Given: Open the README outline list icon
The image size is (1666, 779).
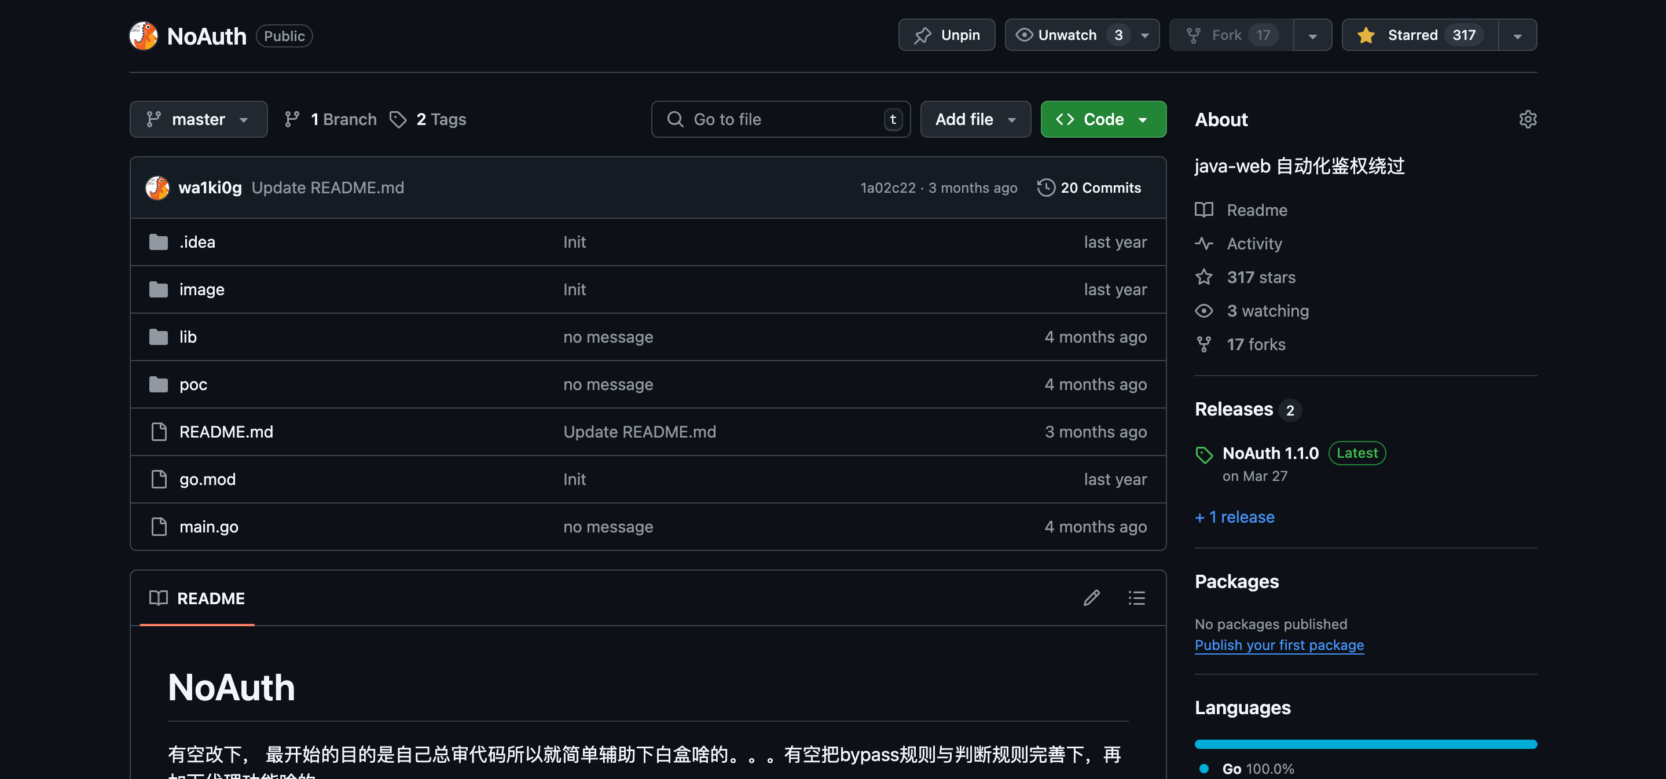Looking at the screenshot, I should tap(1136, 598).
